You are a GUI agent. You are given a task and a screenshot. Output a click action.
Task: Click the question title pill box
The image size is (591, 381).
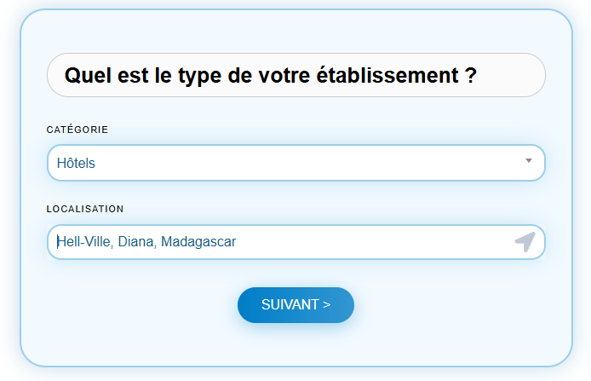[x=295, y=75]
